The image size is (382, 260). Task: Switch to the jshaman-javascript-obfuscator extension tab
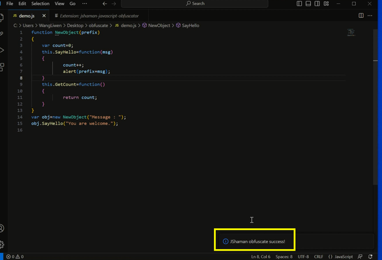coord(97,16)
